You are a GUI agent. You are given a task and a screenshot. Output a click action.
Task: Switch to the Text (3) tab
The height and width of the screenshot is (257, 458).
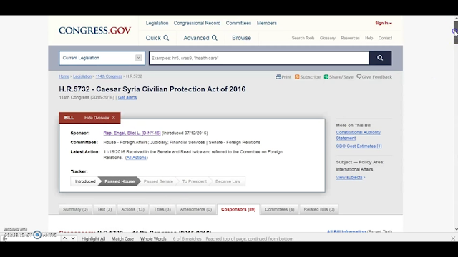[x=104, y=209]
